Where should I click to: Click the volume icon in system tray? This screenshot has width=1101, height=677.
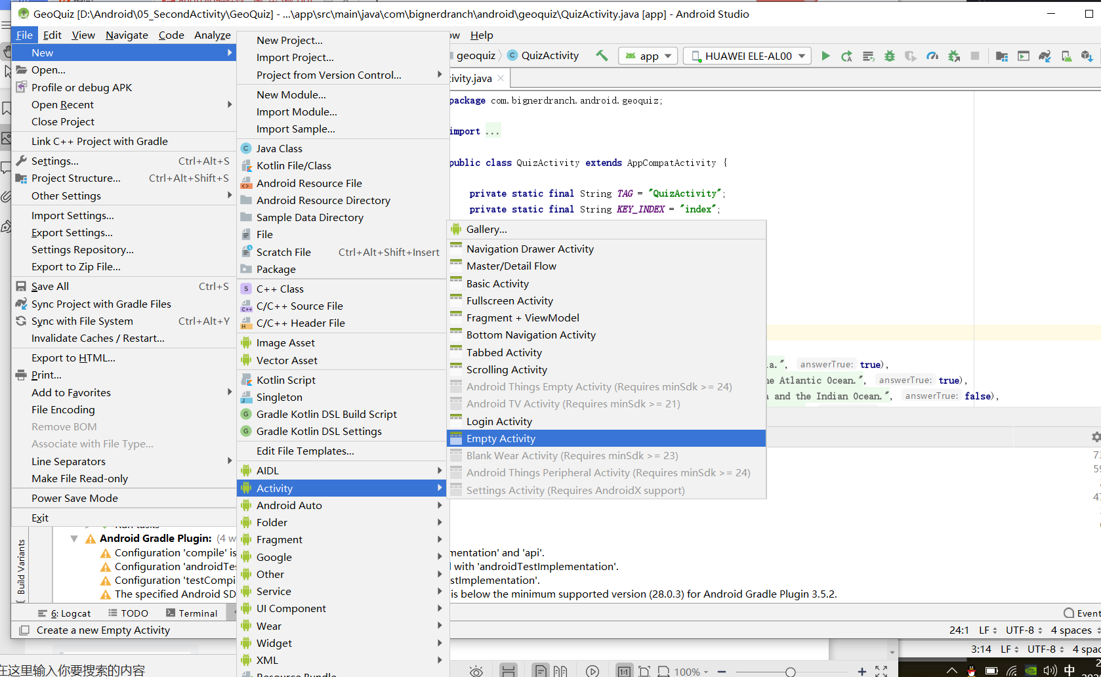1050,670
